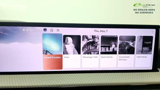Tap the snowy landscape wallpaper panel
This screenshot has width=160, height=90.
click(21, 49)
